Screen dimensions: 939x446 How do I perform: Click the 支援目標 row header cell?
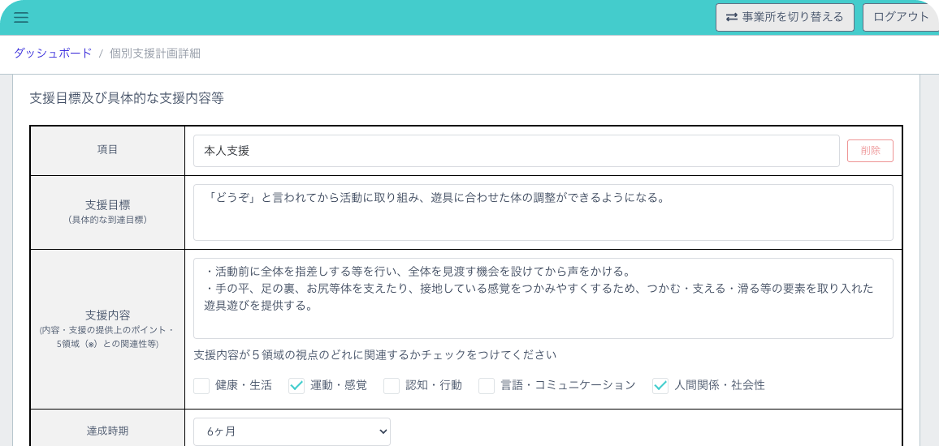pyautogui.click(x=108, y=212)
